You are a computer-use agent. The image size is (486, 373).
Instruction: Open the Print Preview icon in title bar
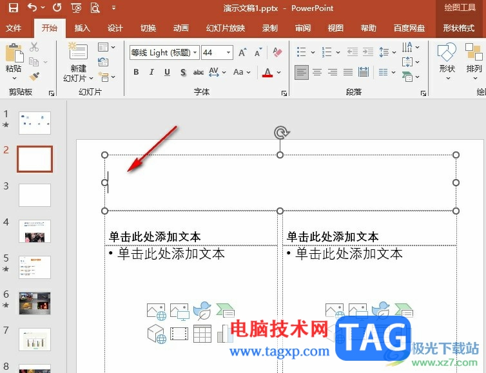pos(95,8)
